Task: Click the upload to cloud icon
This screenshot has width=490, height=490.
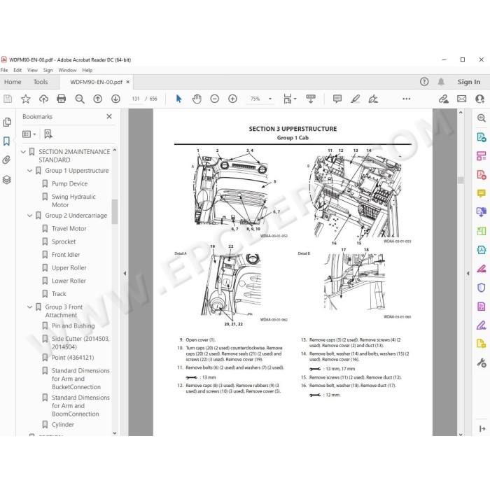Action: (43, 99)
